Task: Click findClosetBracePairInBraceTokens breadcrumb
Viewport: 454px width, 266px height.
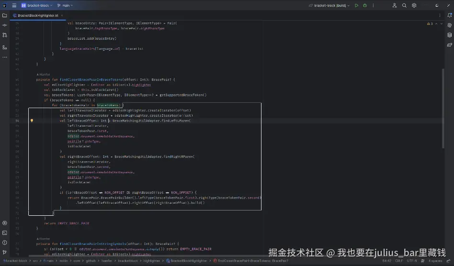Action: pos(251,261)
